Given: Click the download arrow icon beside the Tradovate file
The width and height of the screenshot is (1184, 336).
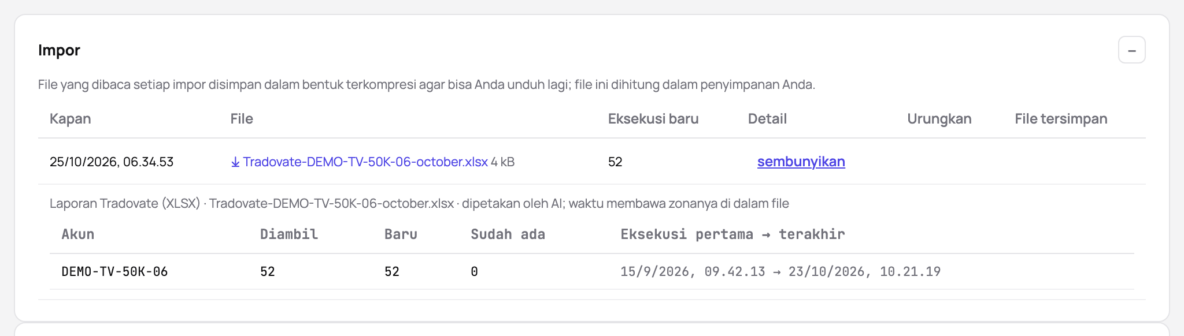Looking at the screenshot, I should click(x=235, y=162).
